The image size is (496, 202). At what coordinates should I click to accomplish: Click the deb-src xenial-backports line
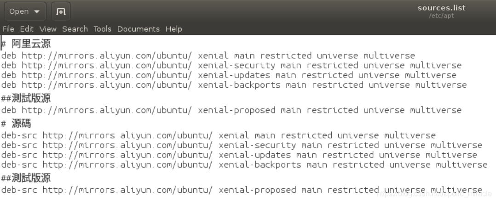(244, 164)
